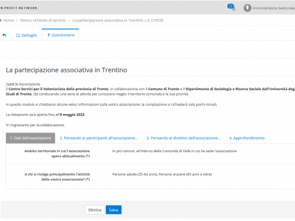Image resolution: width=295 pixels, height=221 pixels.
Task: Click the '8 maggio 2023' deadline text
Action: click(72, 115)
